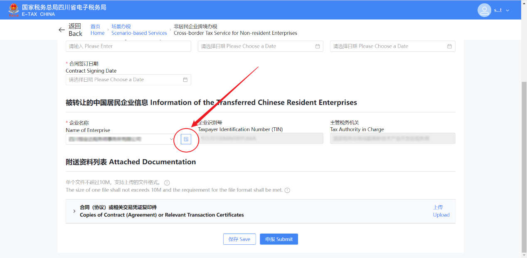
Task: Click calendar icon in the middle top date field
Action: (x=318, y=46)
